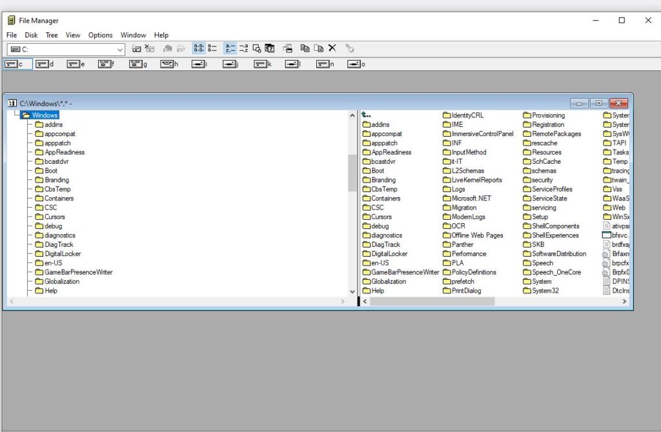Image resolution: width=661 pixels, height=432 pixels.
Task: Switch to name-only file view
Action: pos(199,49)
